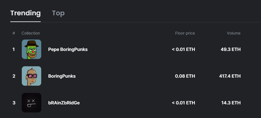Open the Top tab
The width and height of the screenshot is (261, 118).
[x=58, y=13]
